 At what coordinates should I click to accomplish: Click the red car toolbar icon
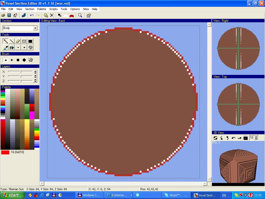click(72, 16)
